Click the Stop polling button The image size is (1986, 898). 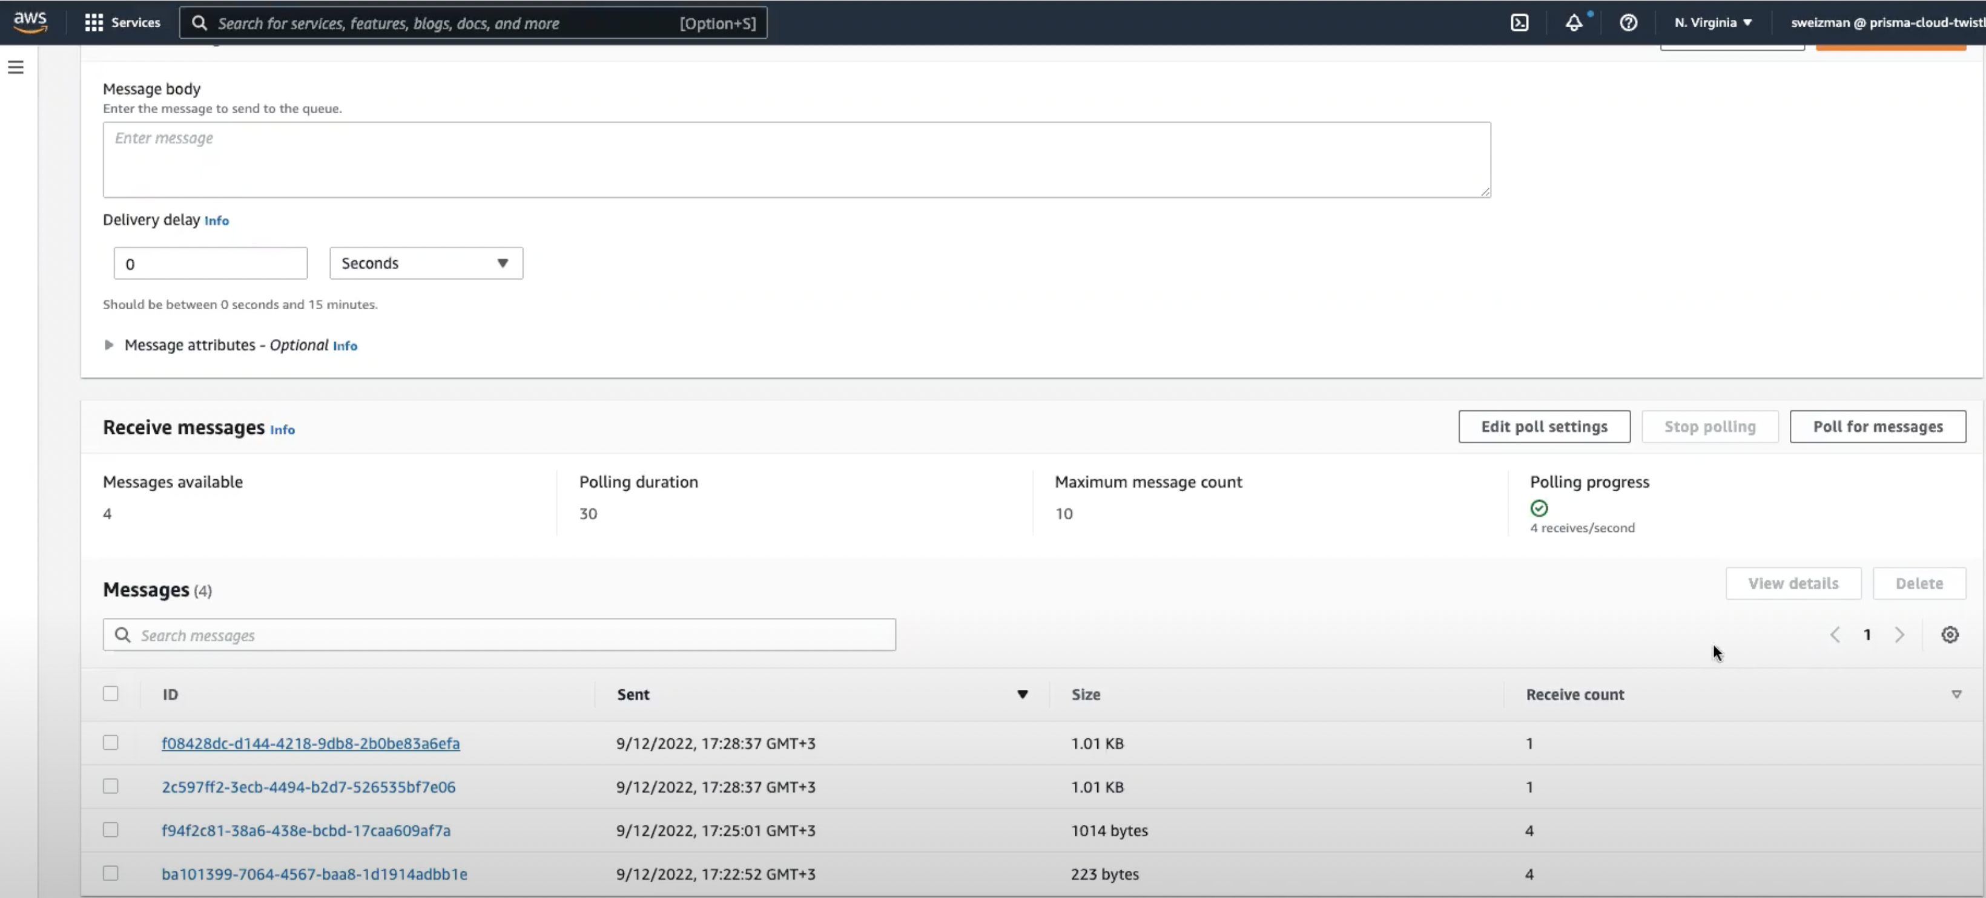click(1709, 426)
